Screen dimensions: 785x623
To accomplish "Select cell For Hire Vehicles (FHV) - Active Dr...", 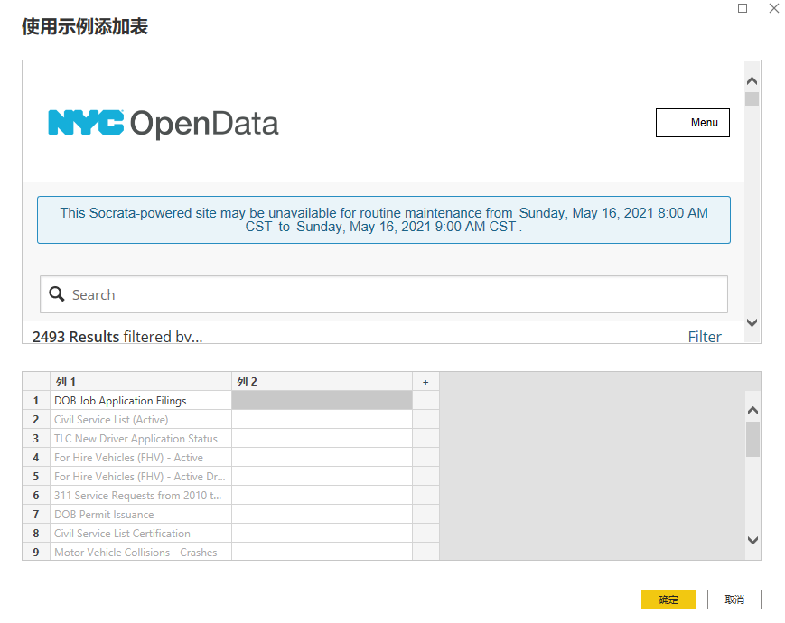I will coord(141,477).
